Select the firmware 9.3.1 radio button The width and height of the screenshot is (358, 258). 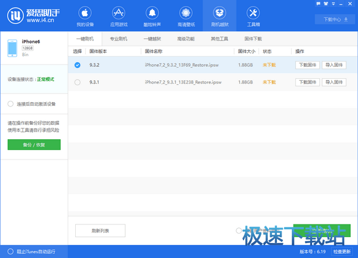[x=78, y=82]
